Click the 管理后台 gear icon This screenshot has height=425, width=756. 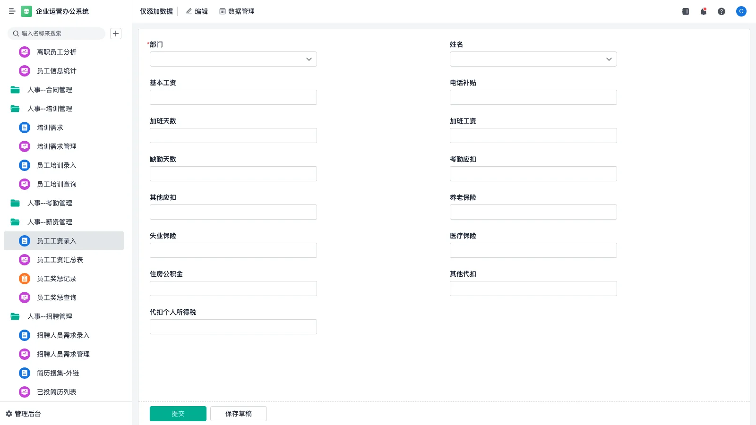point(9,414)
